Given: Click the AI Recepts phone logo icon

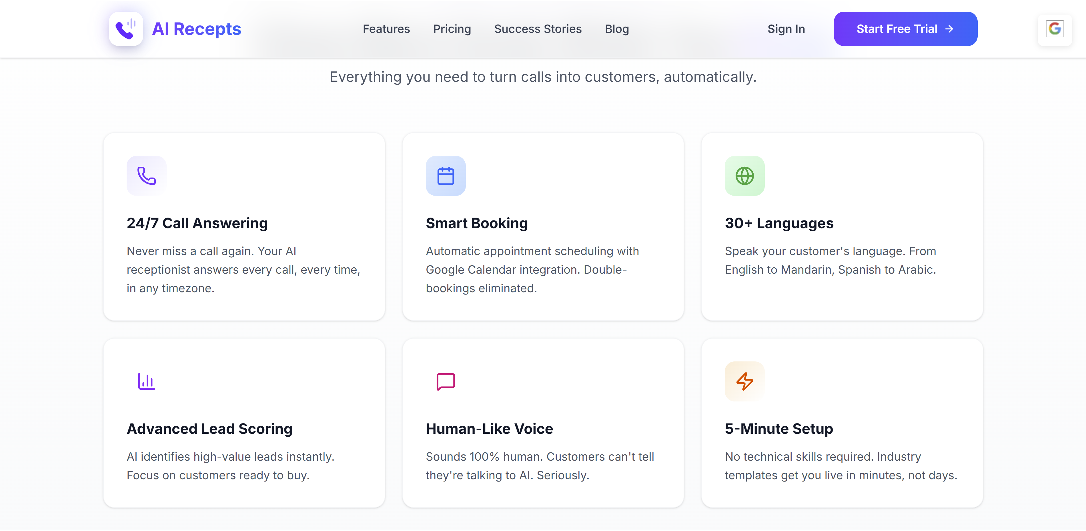Looking at the screenshot, I should (126, 29).
